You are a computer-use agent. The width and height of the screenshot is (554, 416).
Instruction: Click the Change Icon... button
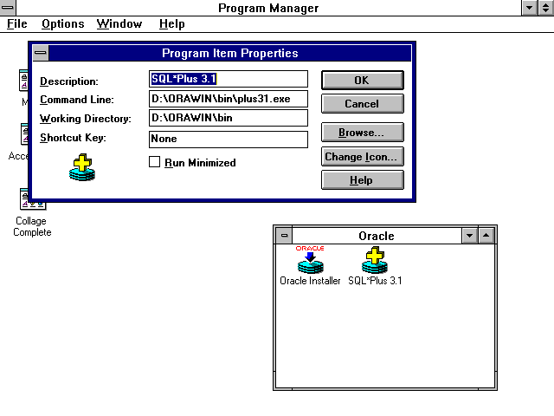point(362,157)
